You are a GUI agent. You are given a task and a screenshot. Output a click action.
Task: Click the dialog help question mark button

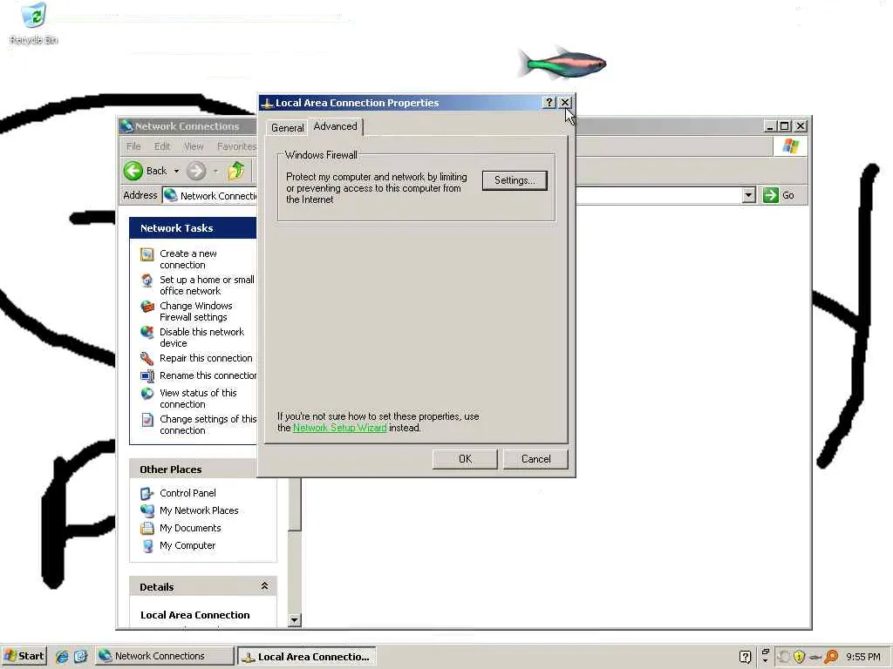click(x=549, y=103)
